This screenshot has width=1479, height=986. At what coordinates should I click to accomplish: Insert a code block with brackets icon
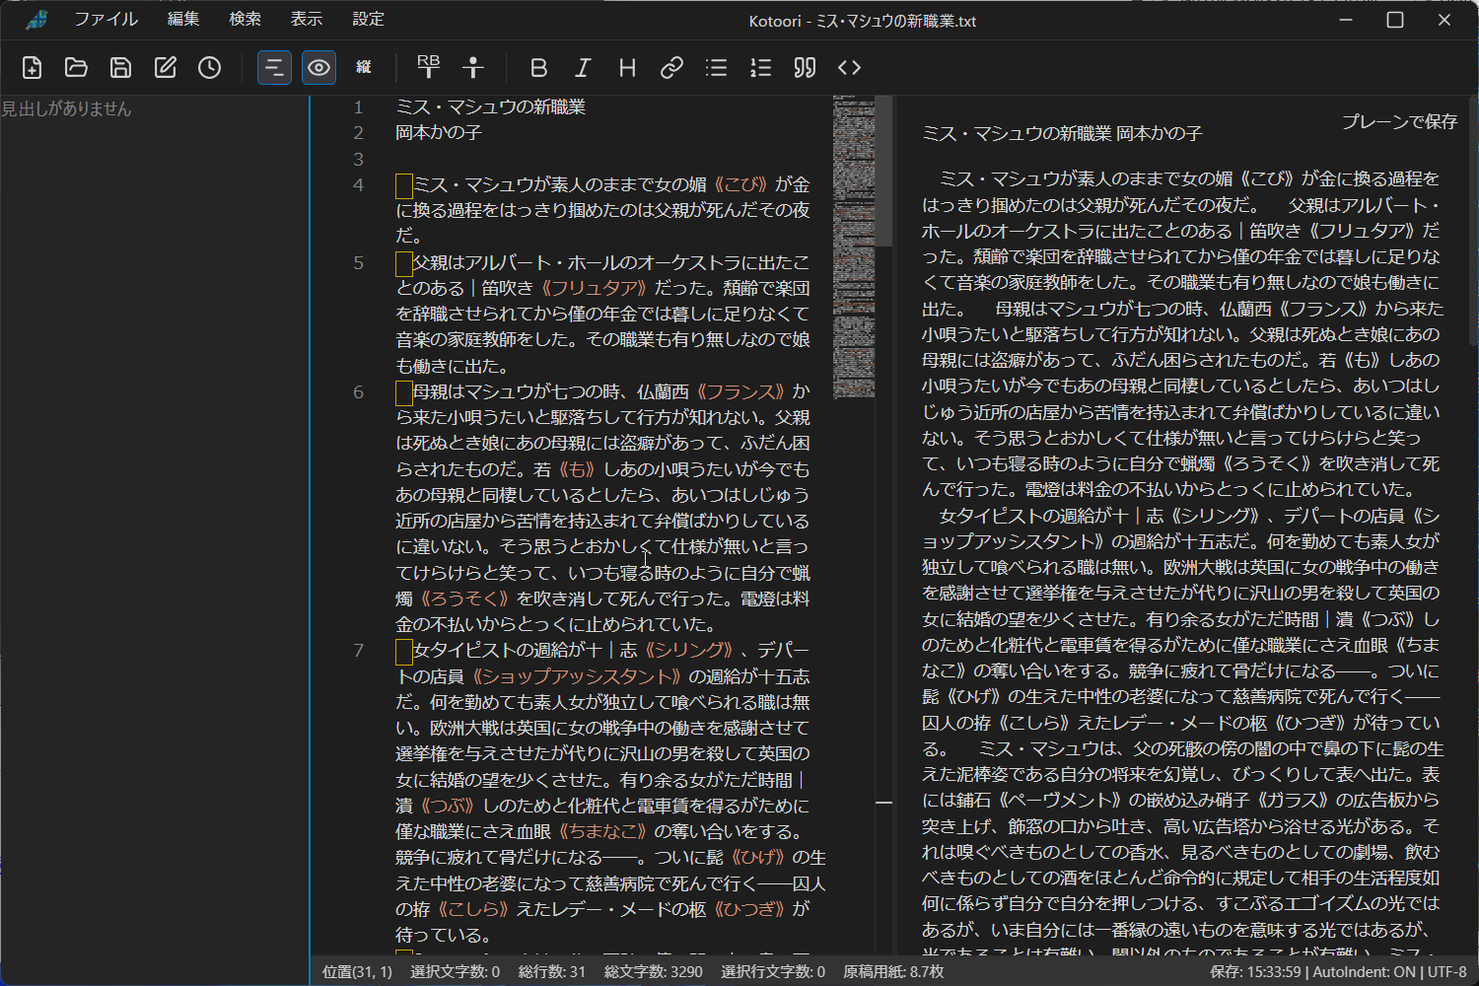pos(849,68)
